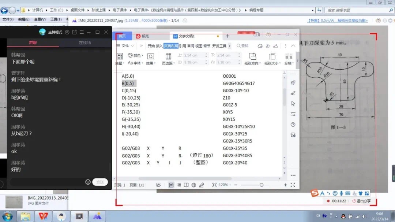Click the 发送 send button
This screenshot has height=222, width=395.
[100, 182]
